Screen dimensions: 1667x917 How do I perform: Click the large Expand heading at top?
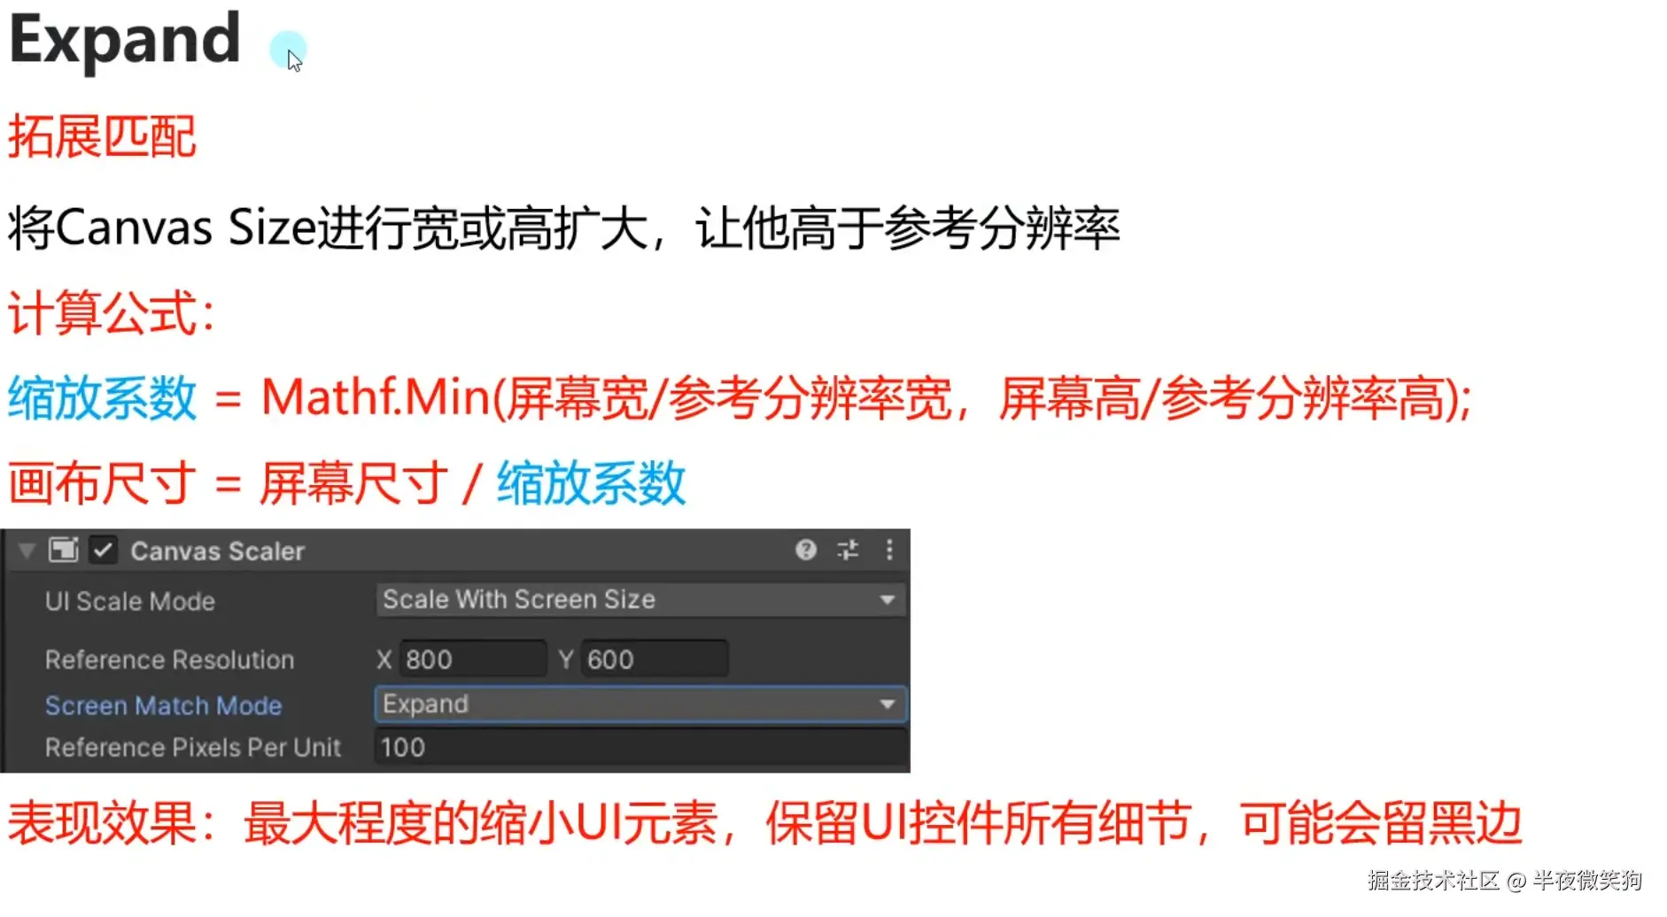coord(125,41)
